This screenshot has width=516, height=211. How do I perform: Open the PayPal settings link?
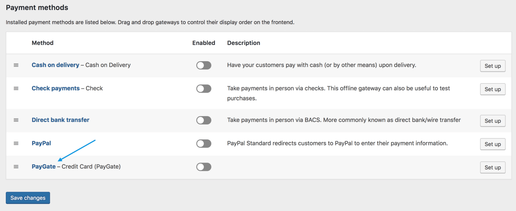(41, 143)
